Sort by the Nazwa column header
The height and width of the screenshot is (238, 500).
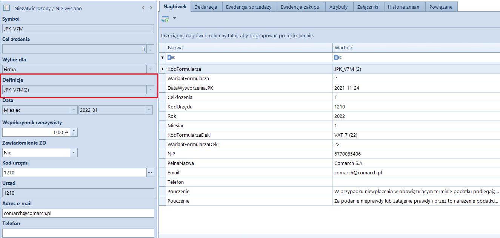click(249, 48)
